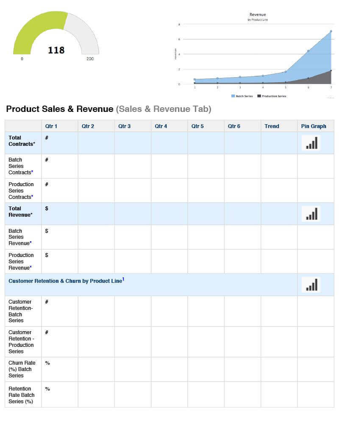Open the Customer Retention & Churn pin graph

(311, 285)
